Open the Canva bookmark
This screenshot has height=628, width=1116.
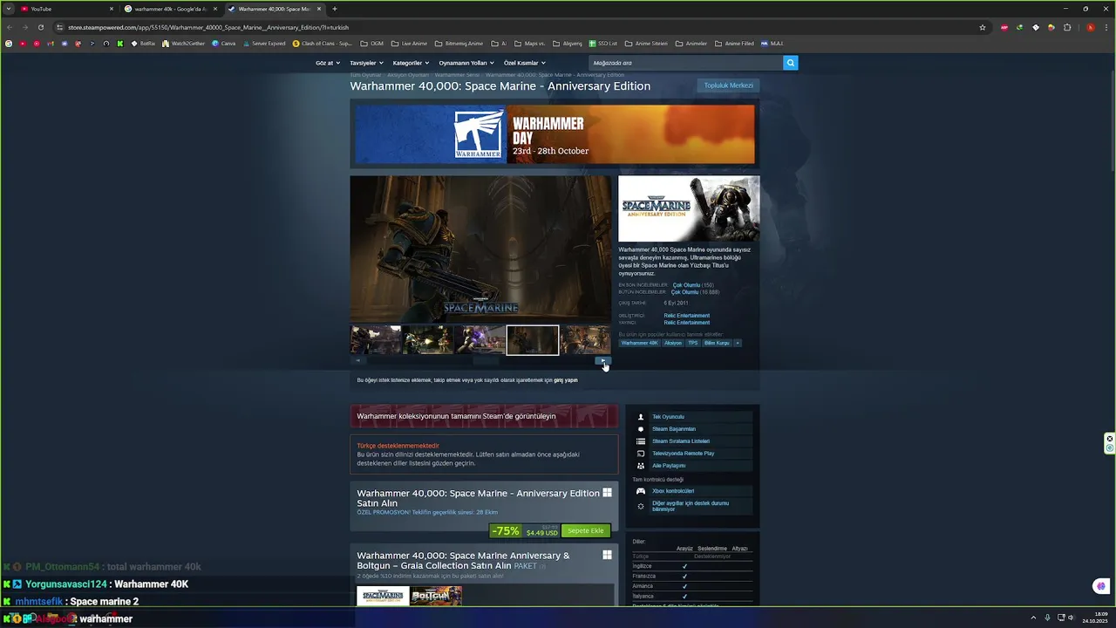224,43
